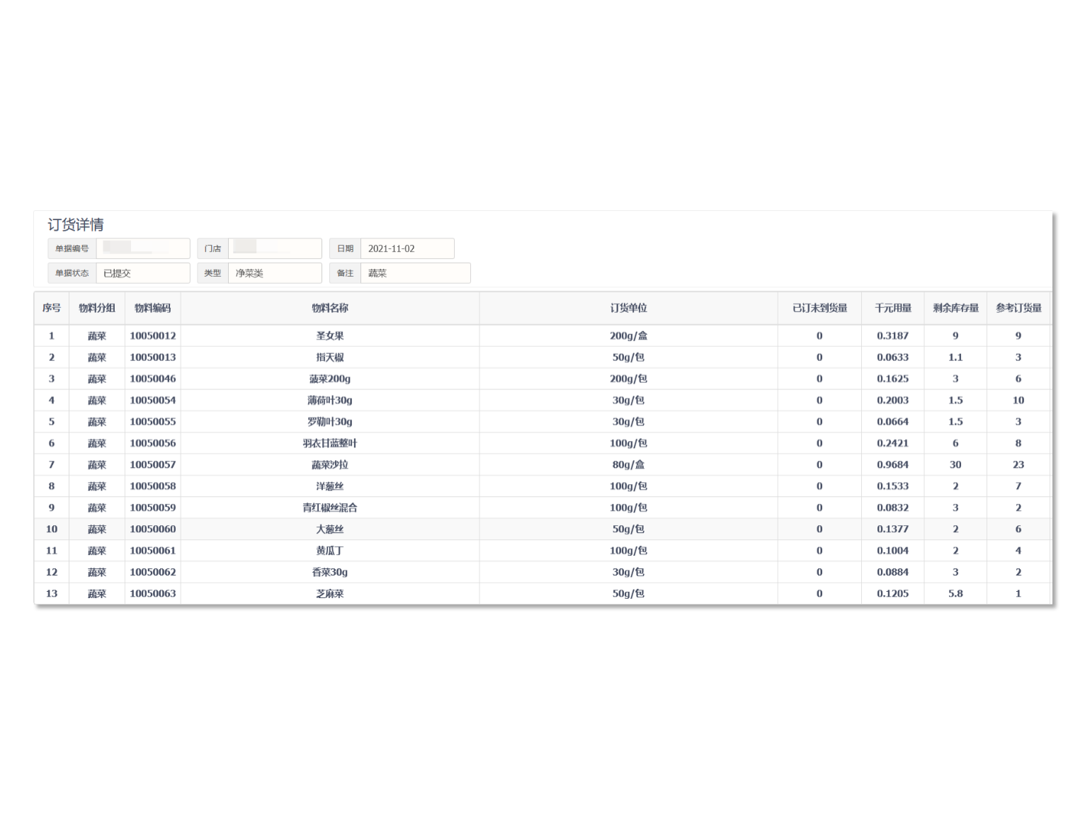This screenshot has width=1085, height=814.
Task: Sort by 物料编码 column header
Action: [152, 308]
